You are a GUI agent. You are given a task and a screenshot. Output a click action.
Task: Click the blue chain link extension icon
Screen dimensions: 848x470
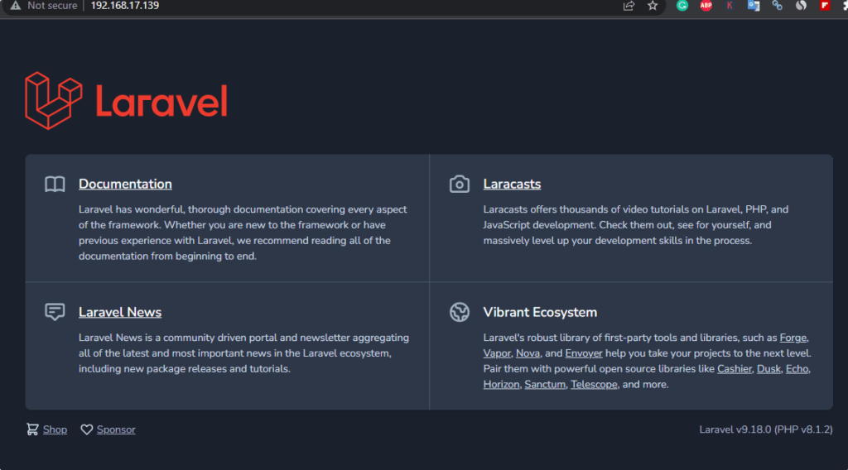[x=777, y=6]
